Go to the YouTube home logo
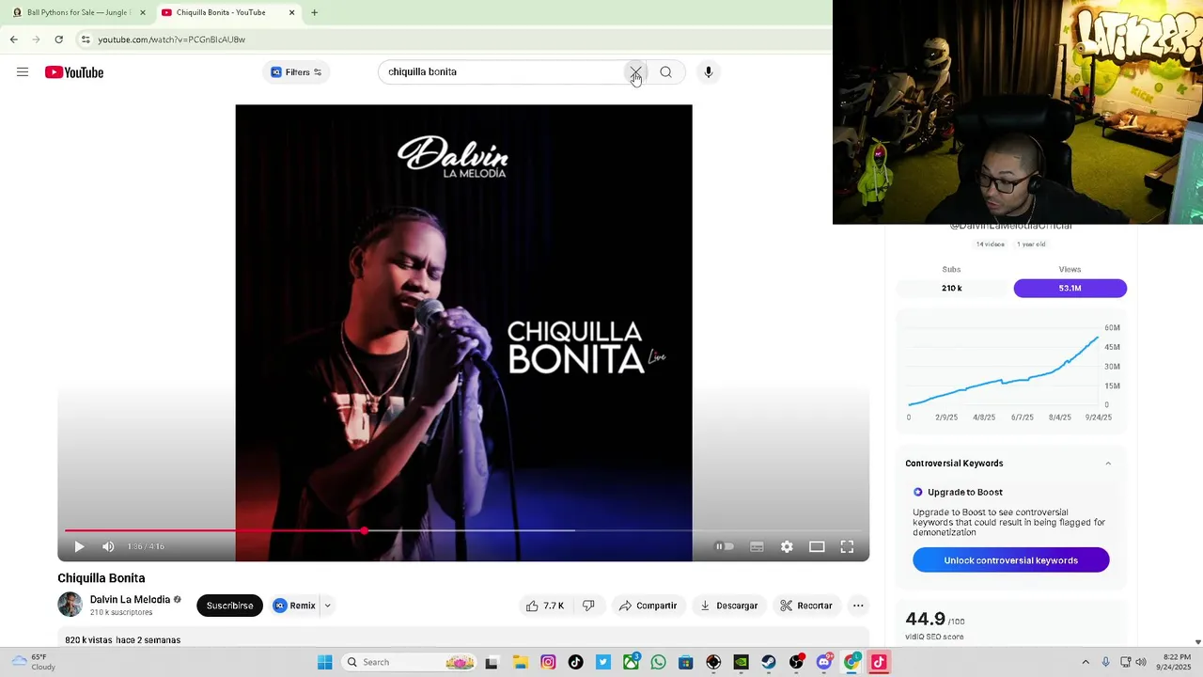The width and height of the screenshot is (1203, 677). click(x=74, y=72)
